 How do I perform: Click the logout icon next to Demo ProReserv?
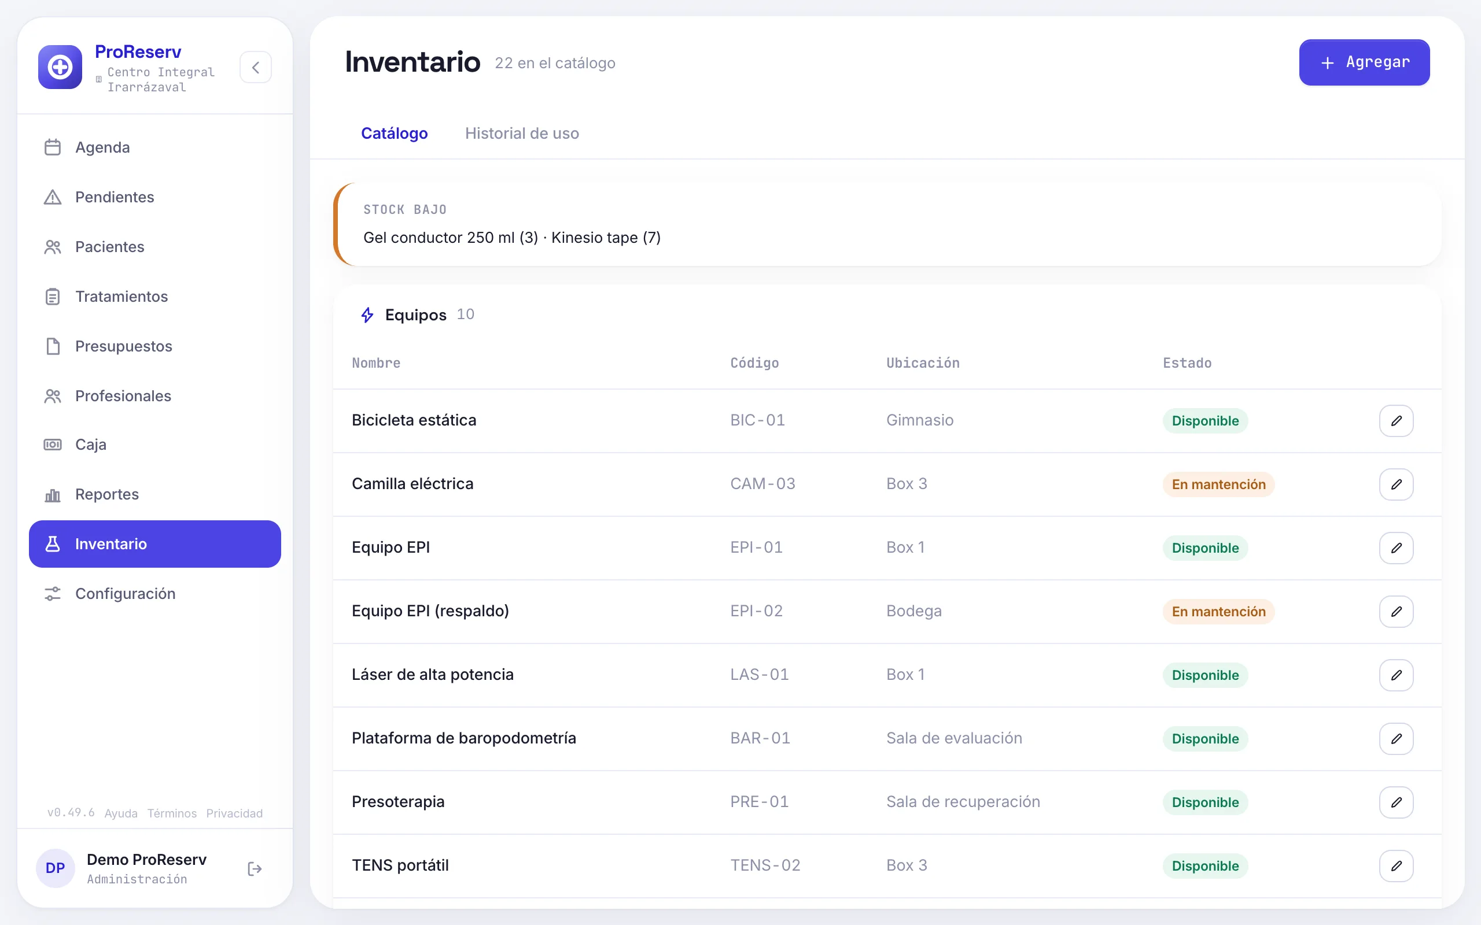pyautogui.click(x=255, y=869)
